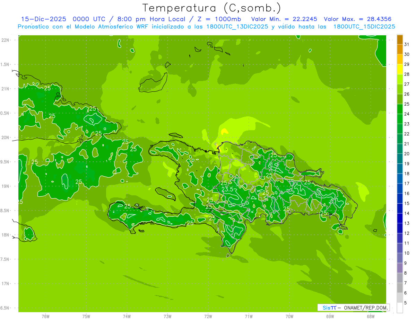Click the "75W" longitude axis label
416x321 pixels.
86,316
